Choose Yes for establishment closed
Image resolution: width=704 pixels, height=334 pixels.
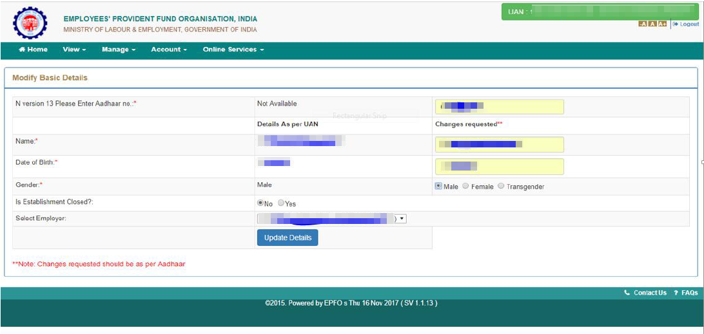point(281,203)
